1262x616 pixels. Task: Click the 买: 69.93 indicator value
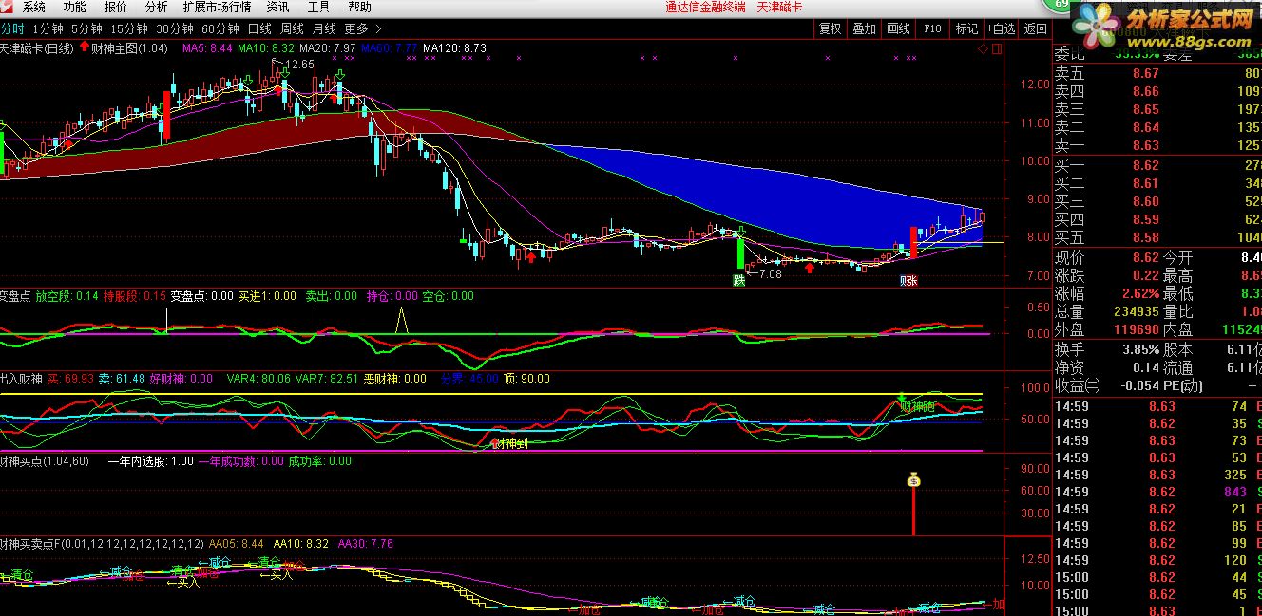click(70, 379)
